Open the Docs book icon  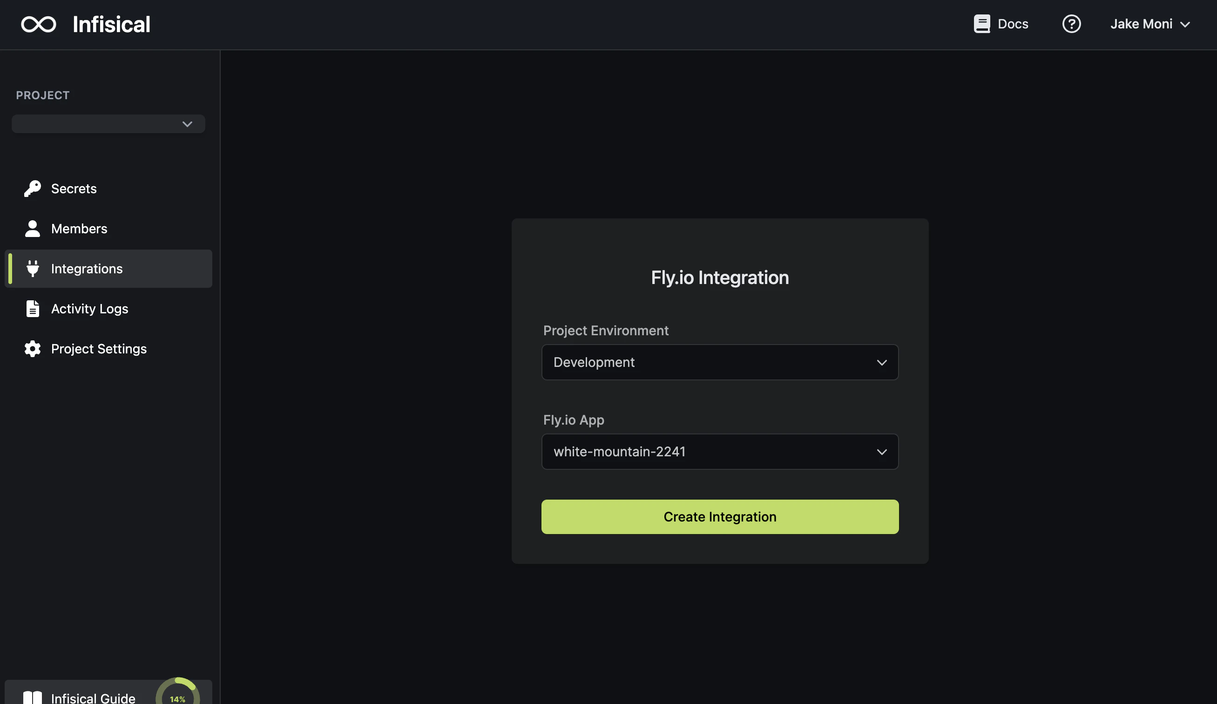coord(981,24)
